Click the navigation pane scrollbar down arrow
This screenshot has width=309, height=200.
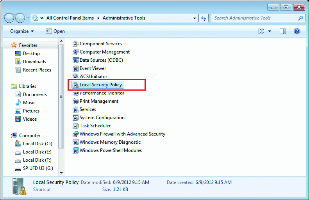(61, 172)
